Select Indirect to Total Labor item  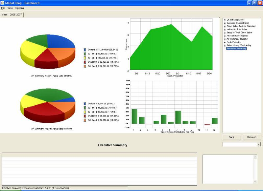coord(237,29)
